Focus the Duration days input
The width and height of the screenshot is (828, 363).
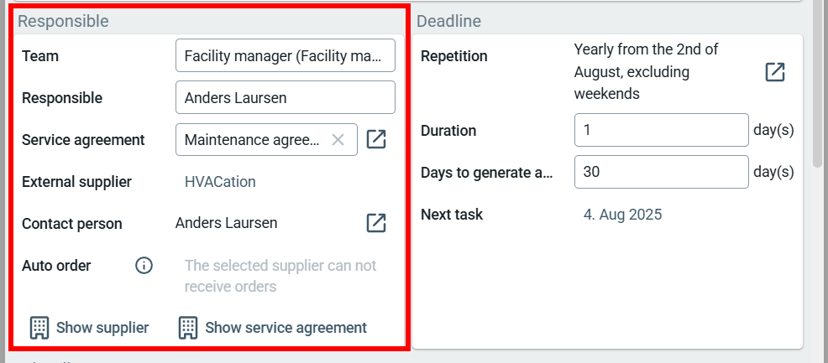click(661, 130)
